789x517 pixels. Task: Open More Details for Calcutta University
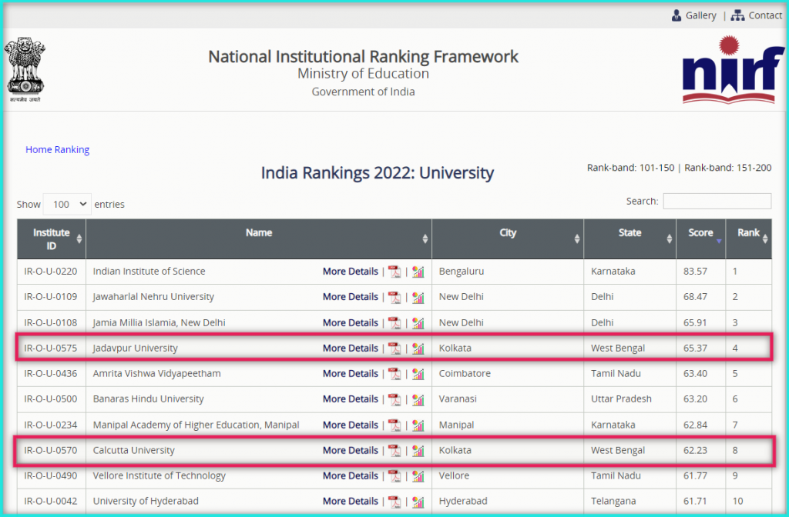pos(351,451)
